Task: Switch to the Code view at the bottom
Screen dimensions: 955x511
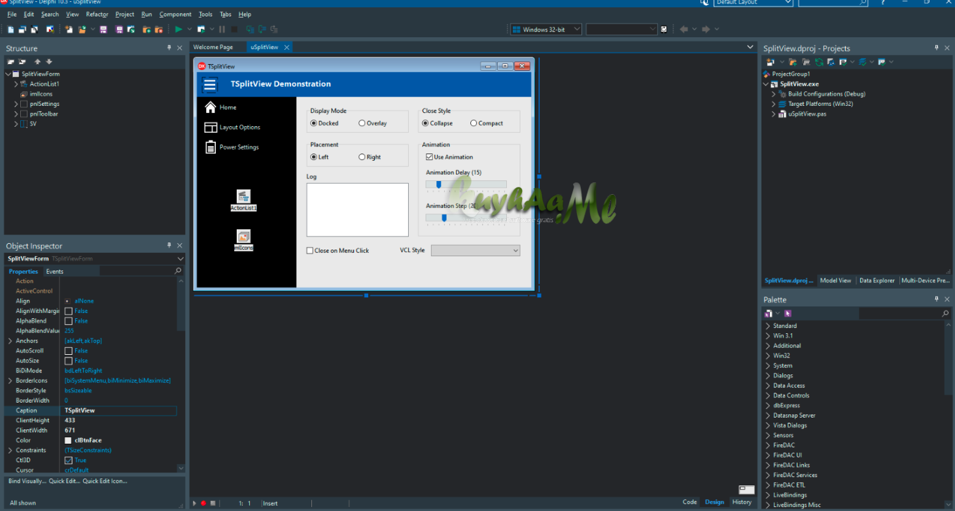Action: tap(689, 502)
